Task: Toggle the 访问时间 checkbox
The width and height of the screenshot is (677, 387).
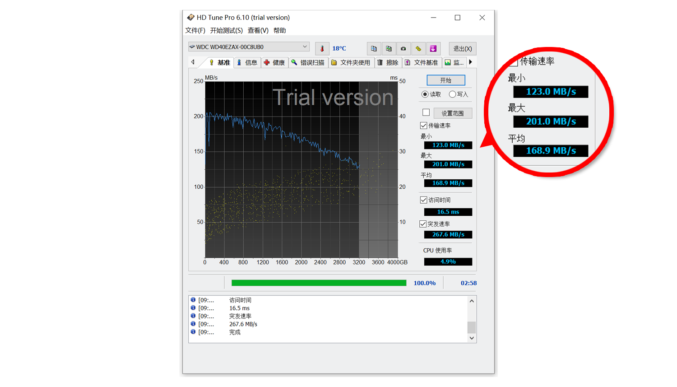Action: click(423, 200)
